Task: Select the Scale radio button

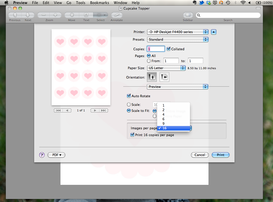Action: (129, 105)
